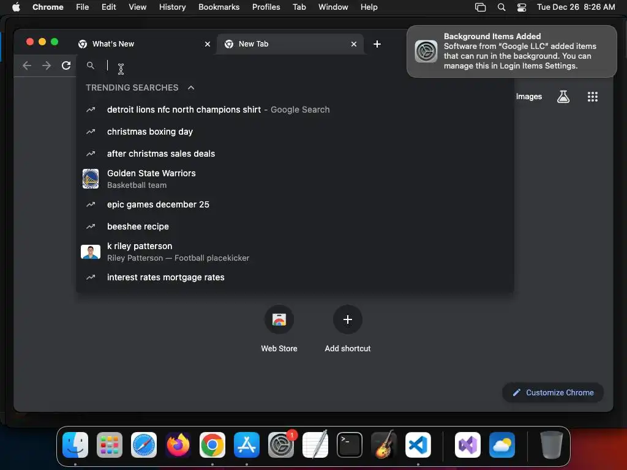627x470 pixels.
Task: Open the Weather app from the Dock
Action: [502, 445]
